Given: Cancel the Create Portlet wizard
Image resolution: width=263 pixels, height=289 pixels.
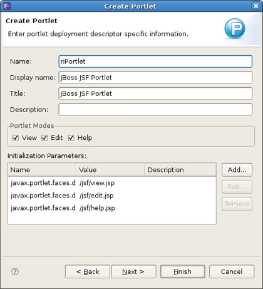Looking at the screenshot, I should point(232,271).
